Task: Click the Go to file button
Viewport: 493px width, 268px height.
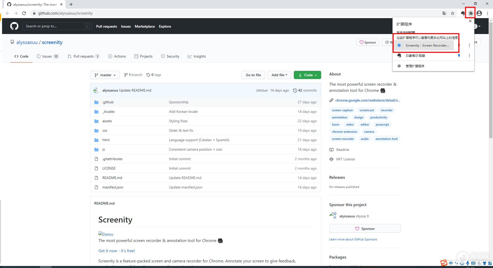Action: [x=253, y=75]
